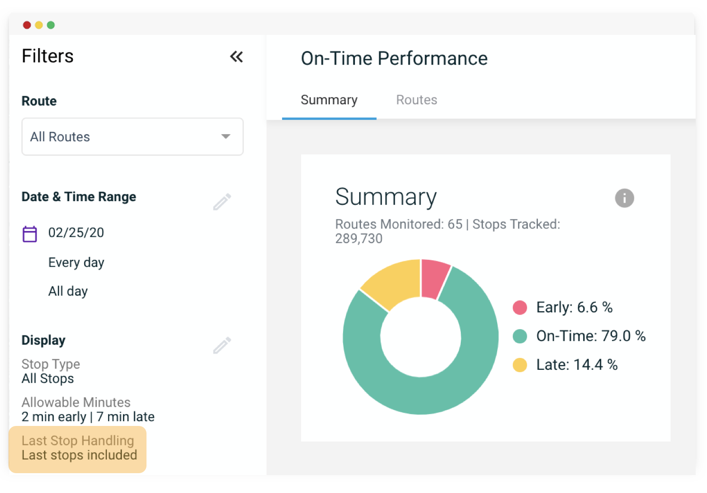Click the pink Early donut segment
The width and height of the screenshot is (707, 493).
click(433, 279)
